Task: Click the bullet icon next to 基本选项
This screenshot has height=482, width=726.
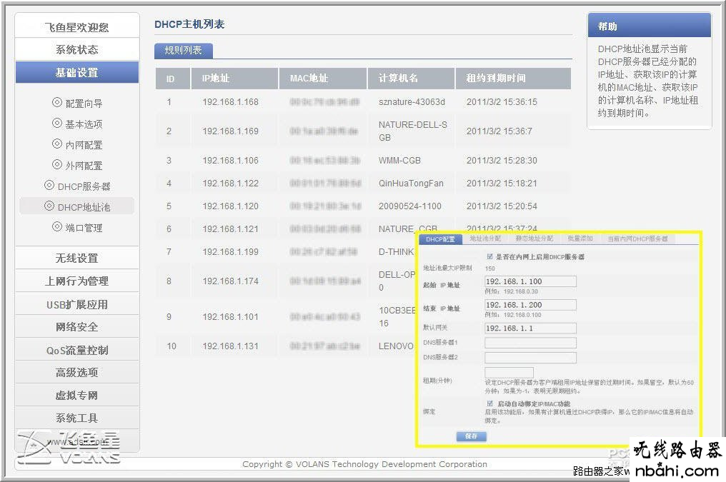Action: 57,123
